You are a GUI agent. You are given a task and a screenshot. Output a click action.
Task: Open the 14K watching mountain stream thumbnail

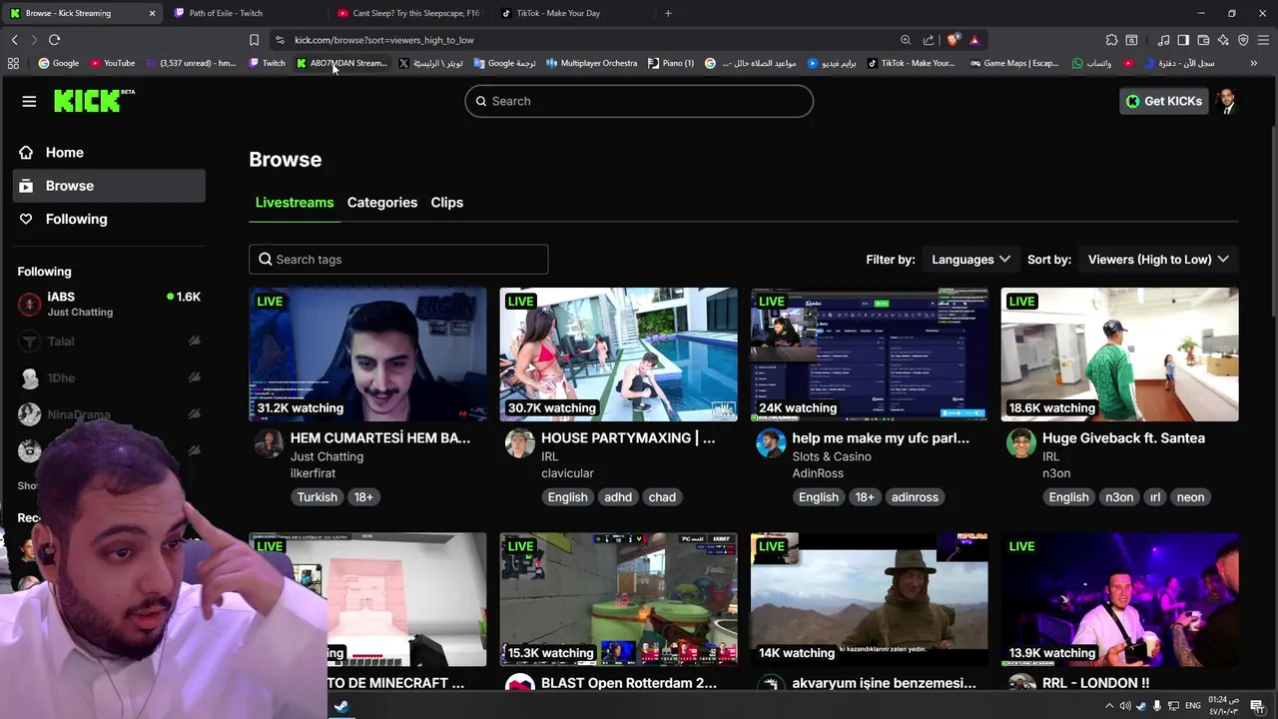869,599
